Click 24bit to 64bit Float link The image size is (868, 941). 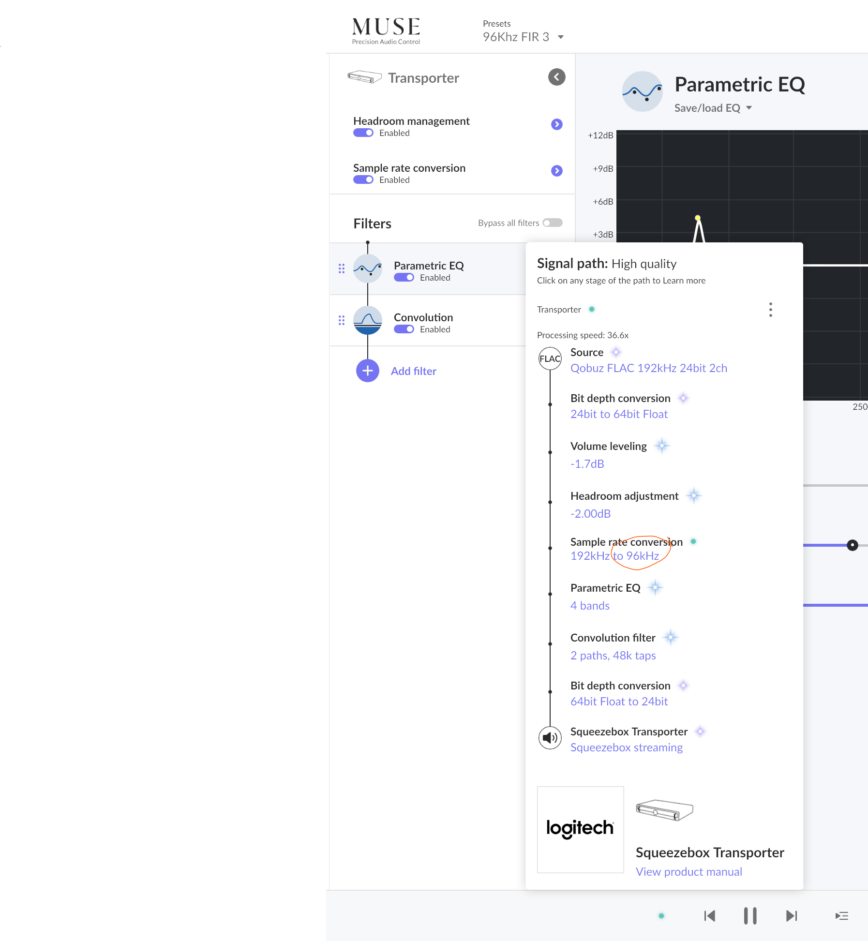619,414
